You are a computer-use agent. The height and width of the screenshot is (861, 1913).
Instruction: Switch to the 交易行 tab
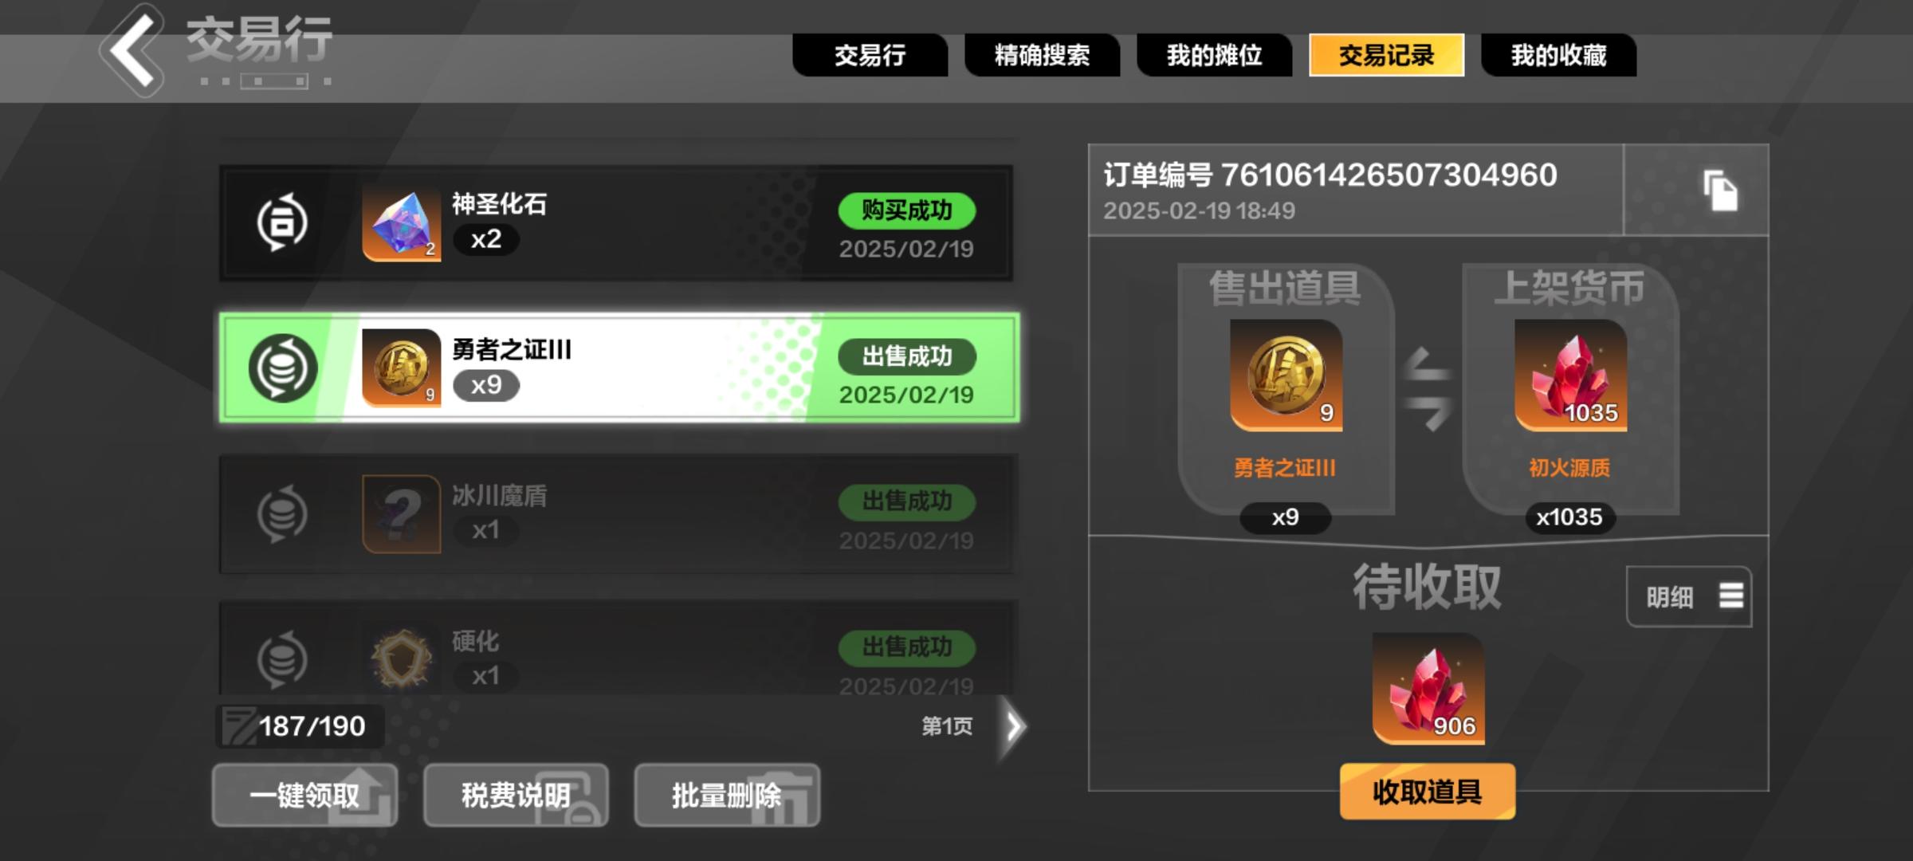click(x=870, y=55)
